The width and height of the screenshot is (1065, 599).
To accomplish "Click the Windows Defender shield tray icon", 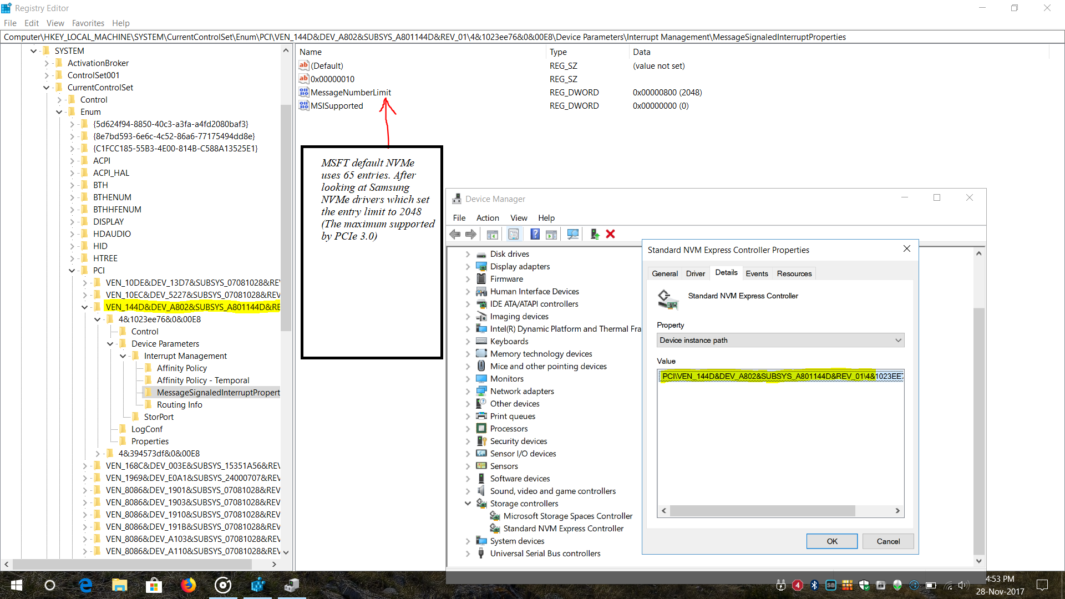I will [864, 585].
